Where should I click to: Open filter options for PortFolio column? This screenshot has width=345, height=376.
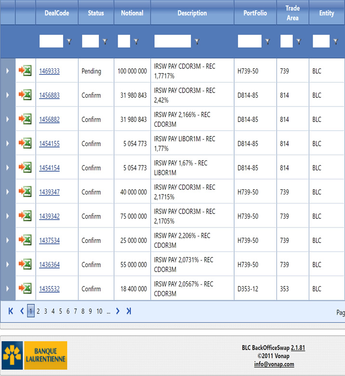coord(267,42)
